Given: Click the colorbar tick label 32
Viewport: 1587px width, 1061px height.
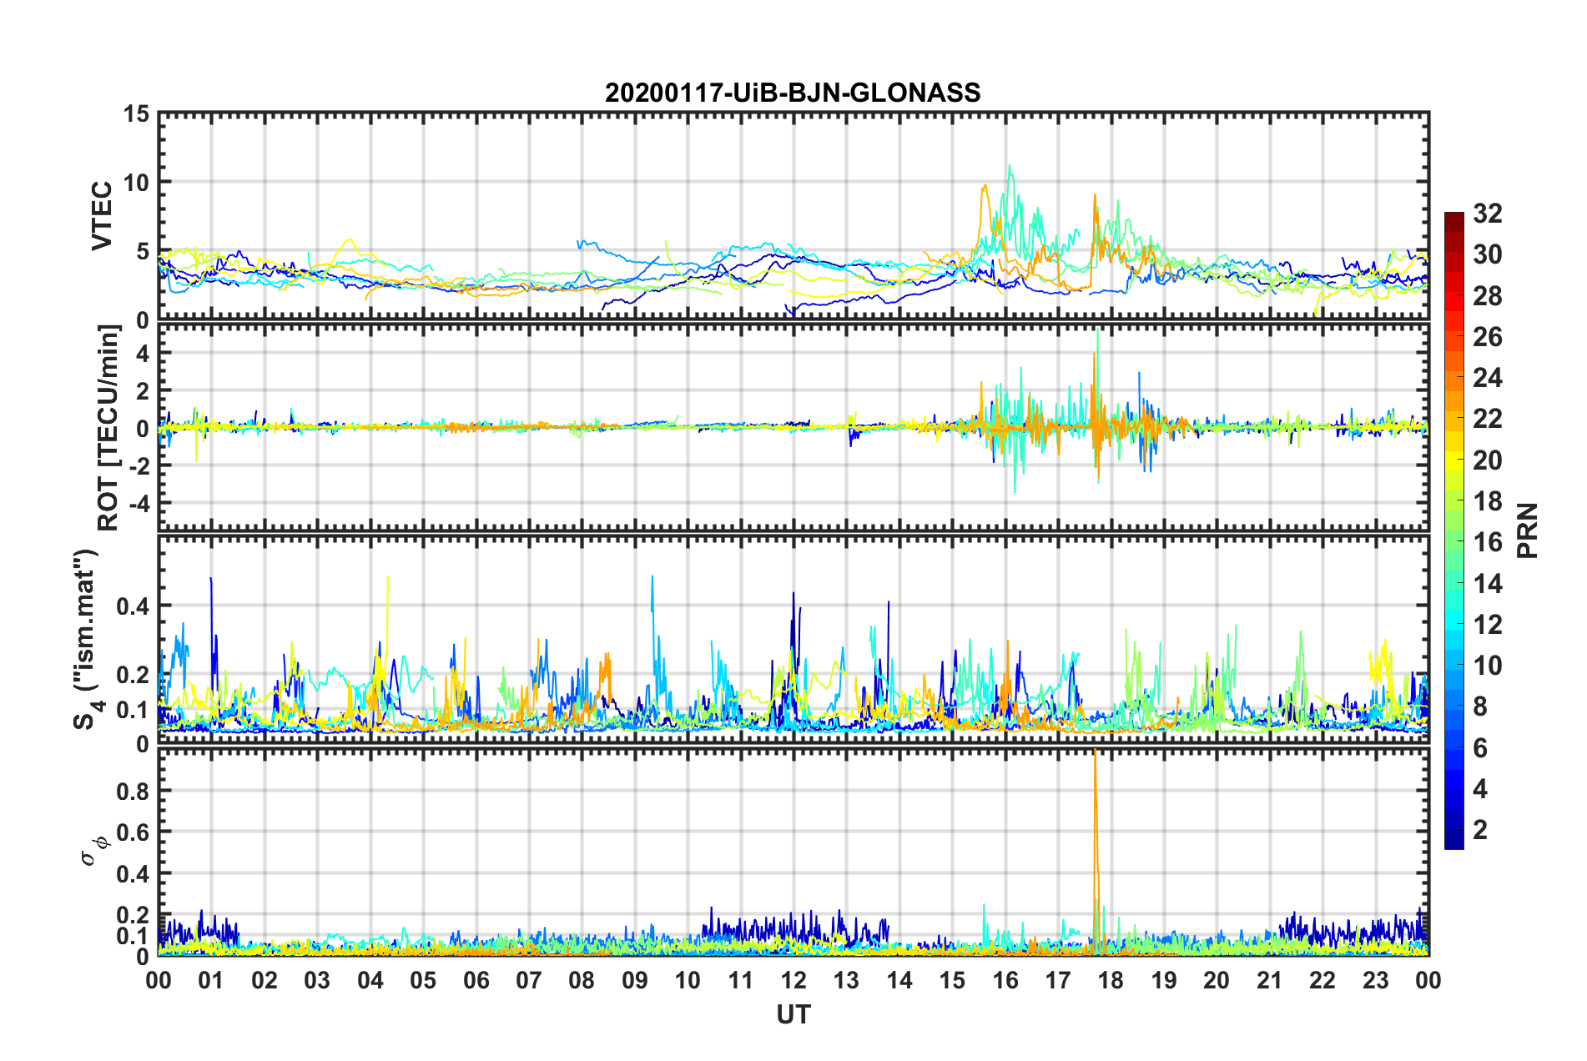Looking at the screenshot, I should (1487, 214).
